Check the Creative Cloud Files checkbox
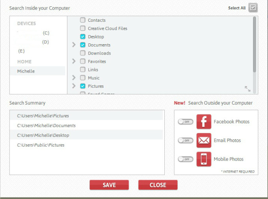Image resolution: width=268 pixels, height=199 pixels. pos(83,28)
